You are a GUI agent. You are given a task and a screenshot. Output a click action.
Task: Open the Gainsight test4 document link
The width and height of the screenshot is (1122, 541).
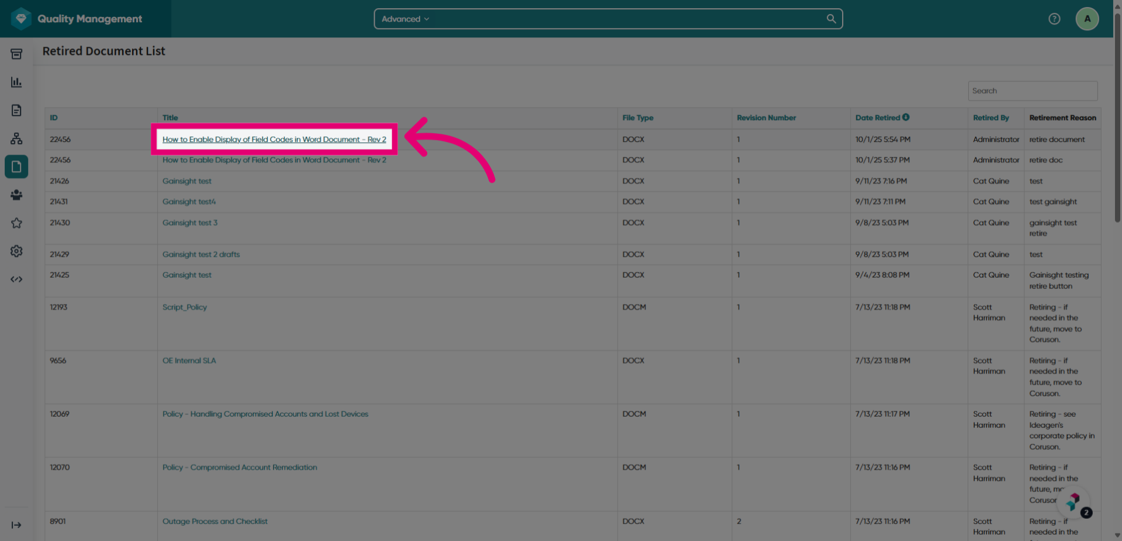click(189, 202)
